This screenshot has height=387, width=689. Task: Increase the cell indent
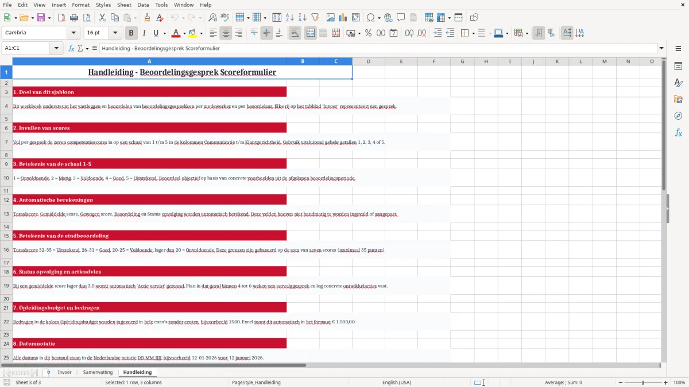[x=438, y=33]
